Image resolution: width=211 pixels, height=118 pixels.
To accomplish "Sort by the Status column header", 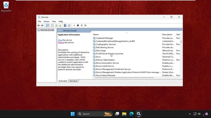I will click(x=178, y=34).
